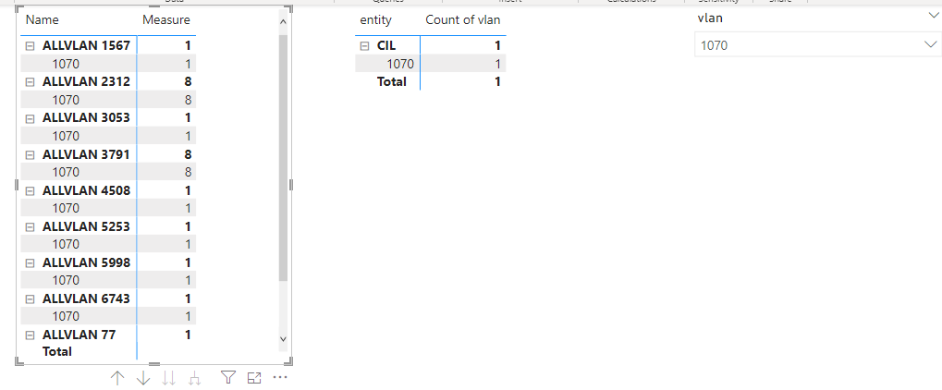Select 1070 under ALLVLAN 6743
Viewport: 942px width, 390px height.
(x=66, y=316)
